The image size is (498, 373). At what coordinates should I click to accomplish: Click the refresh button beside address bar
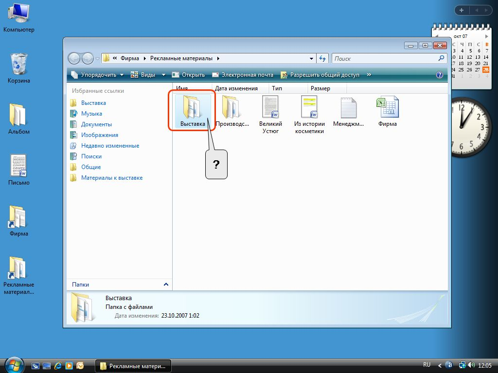pos(322,58)
